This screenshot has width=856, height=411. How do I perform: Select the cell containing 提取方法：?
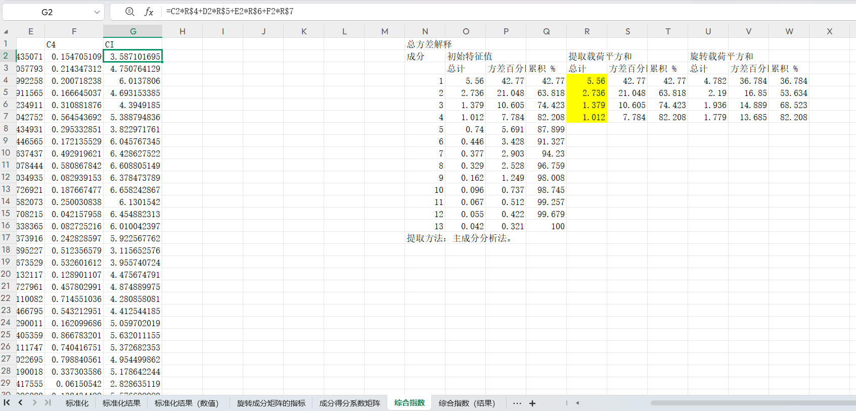(x=425, y=238)
